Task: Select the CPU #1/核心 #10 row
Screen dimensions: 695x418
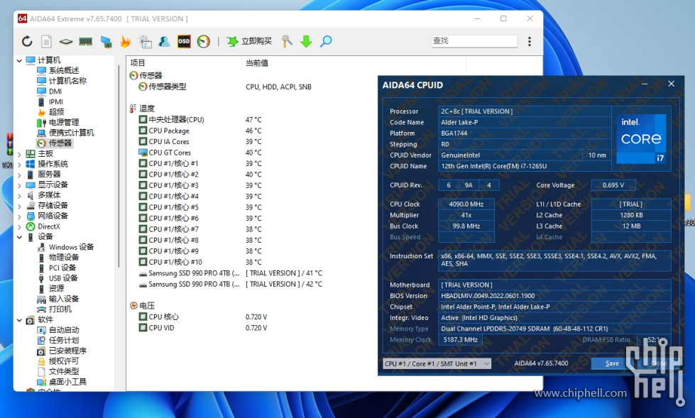Action: point(175,262)
